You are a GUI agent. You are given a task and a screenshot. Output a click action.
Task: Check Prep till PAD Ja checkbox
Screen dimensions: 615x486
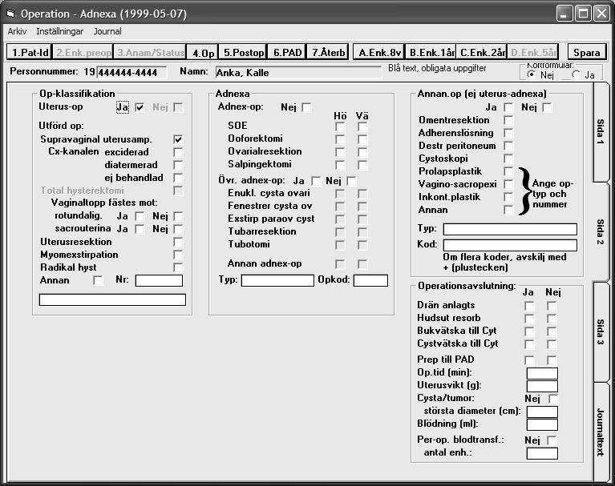coord(529,360)
